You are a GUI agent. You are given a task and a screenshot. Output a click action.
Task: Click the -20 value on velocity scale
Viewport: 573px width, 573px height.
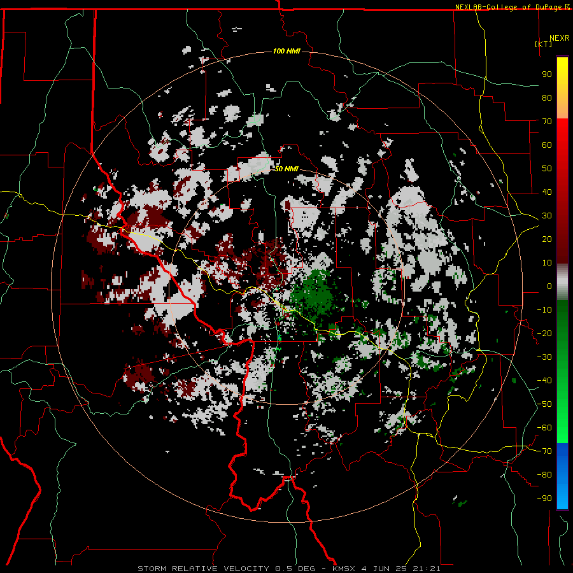point(544,333)
